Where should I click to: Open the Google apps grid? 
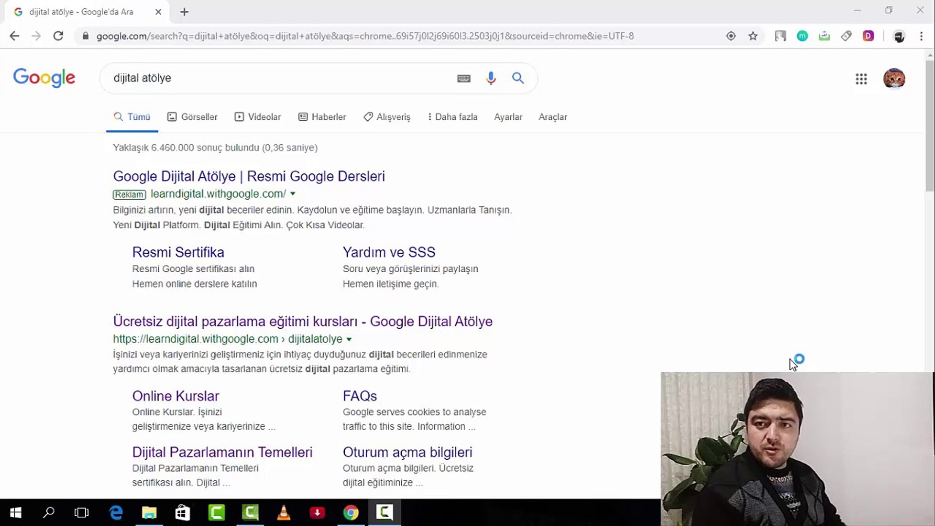click(x=861, y=79)
